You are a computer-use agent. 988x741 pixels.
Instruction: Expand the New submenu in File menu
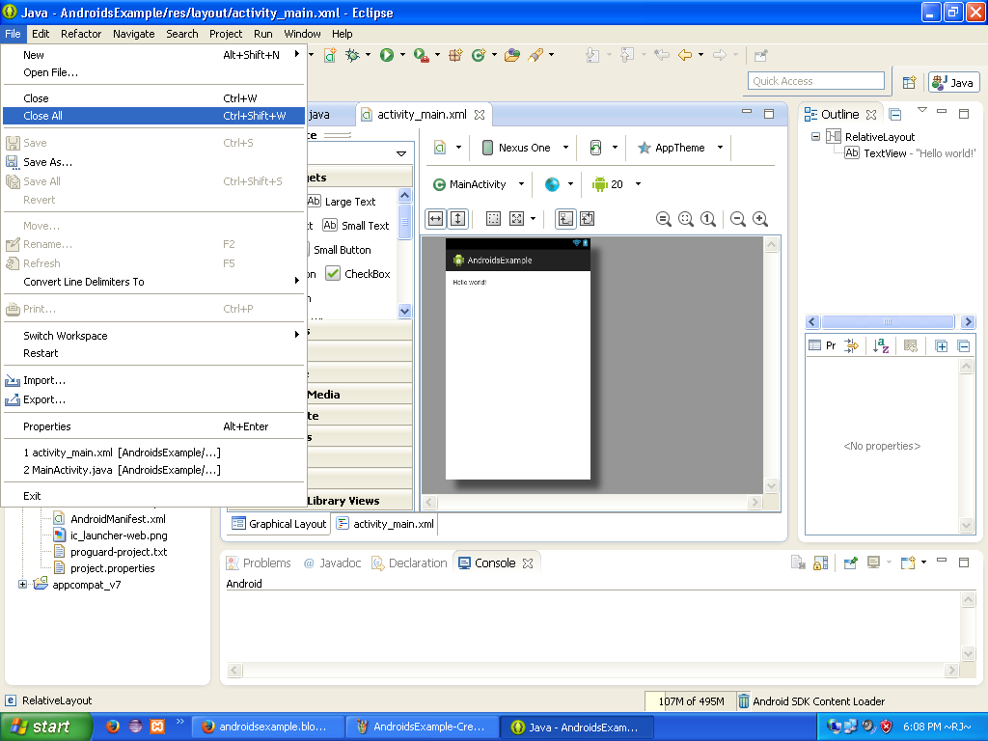[153, 55]
